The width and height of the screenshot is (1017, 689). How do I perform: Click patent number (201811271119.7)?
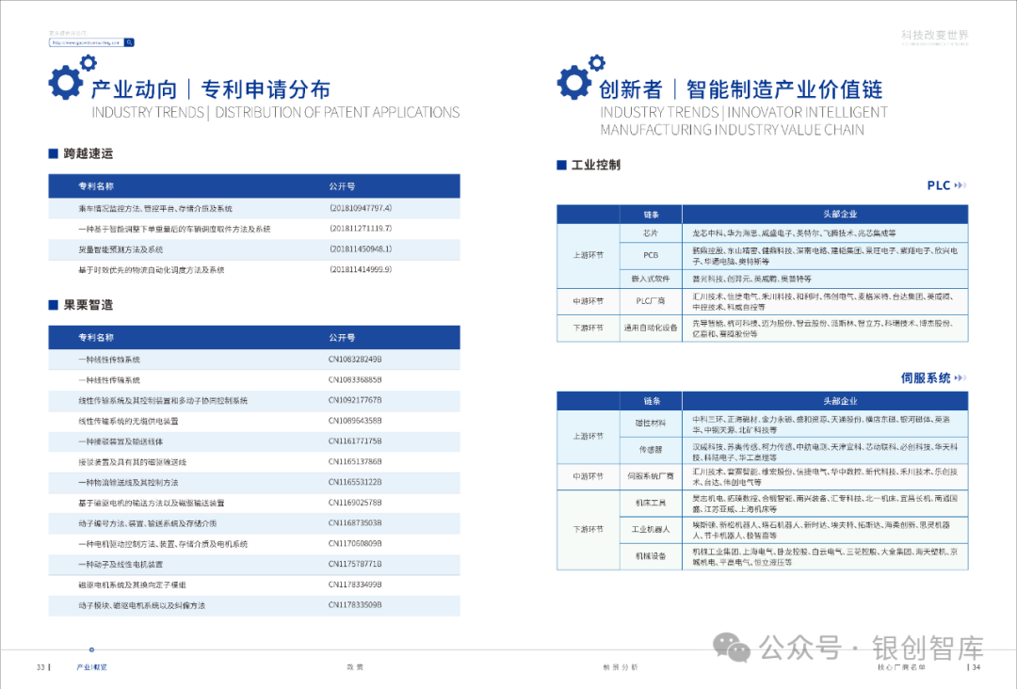click(361, 228)
